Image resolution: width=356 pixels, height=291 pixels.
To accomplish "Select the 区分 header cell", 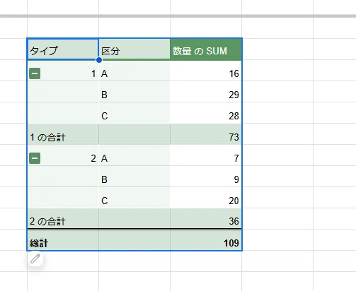I will point(134,49).
